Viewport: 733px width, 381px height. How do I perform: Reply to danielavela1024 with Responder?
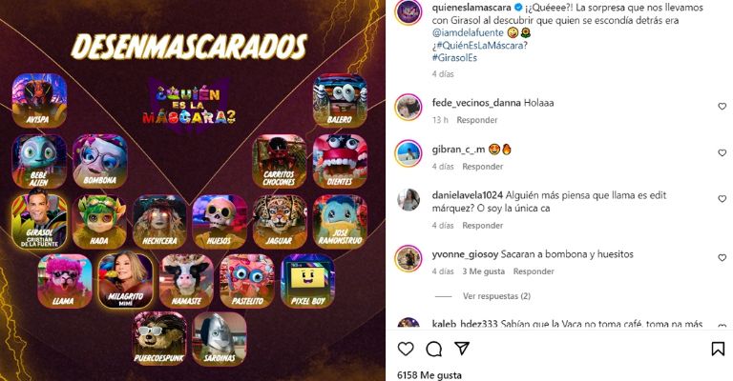point(482,225)
